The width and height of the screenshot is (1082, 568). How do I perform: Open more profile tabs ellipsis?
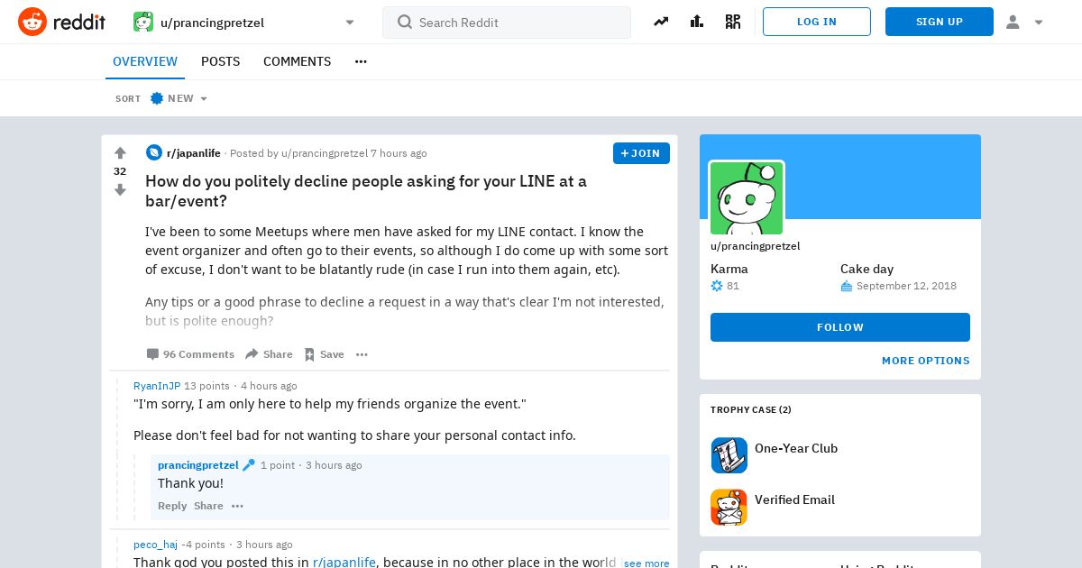pyautogui.click(x=361, y=61)
